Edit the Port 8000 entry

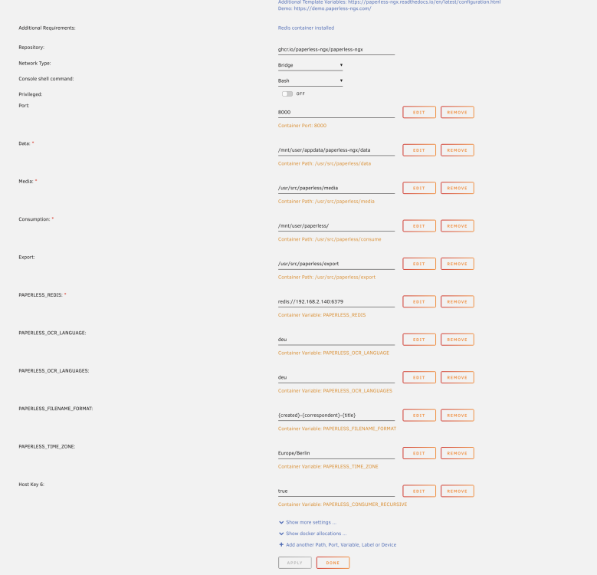pos(418,113)
